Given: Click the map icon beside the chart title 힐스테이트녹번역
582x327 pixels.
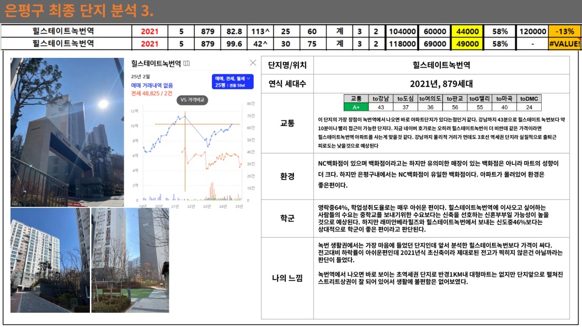Looking at the screenshot, I should (x=186, y=63).
